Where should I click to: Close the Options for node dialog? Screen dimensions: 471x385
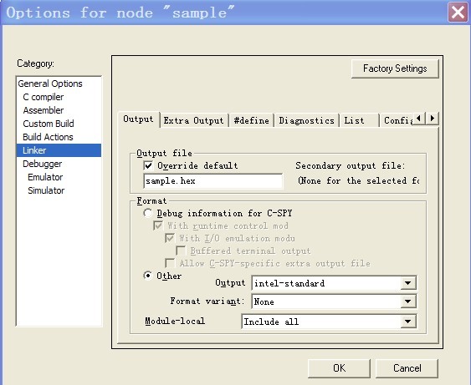[x=458, y=13]
